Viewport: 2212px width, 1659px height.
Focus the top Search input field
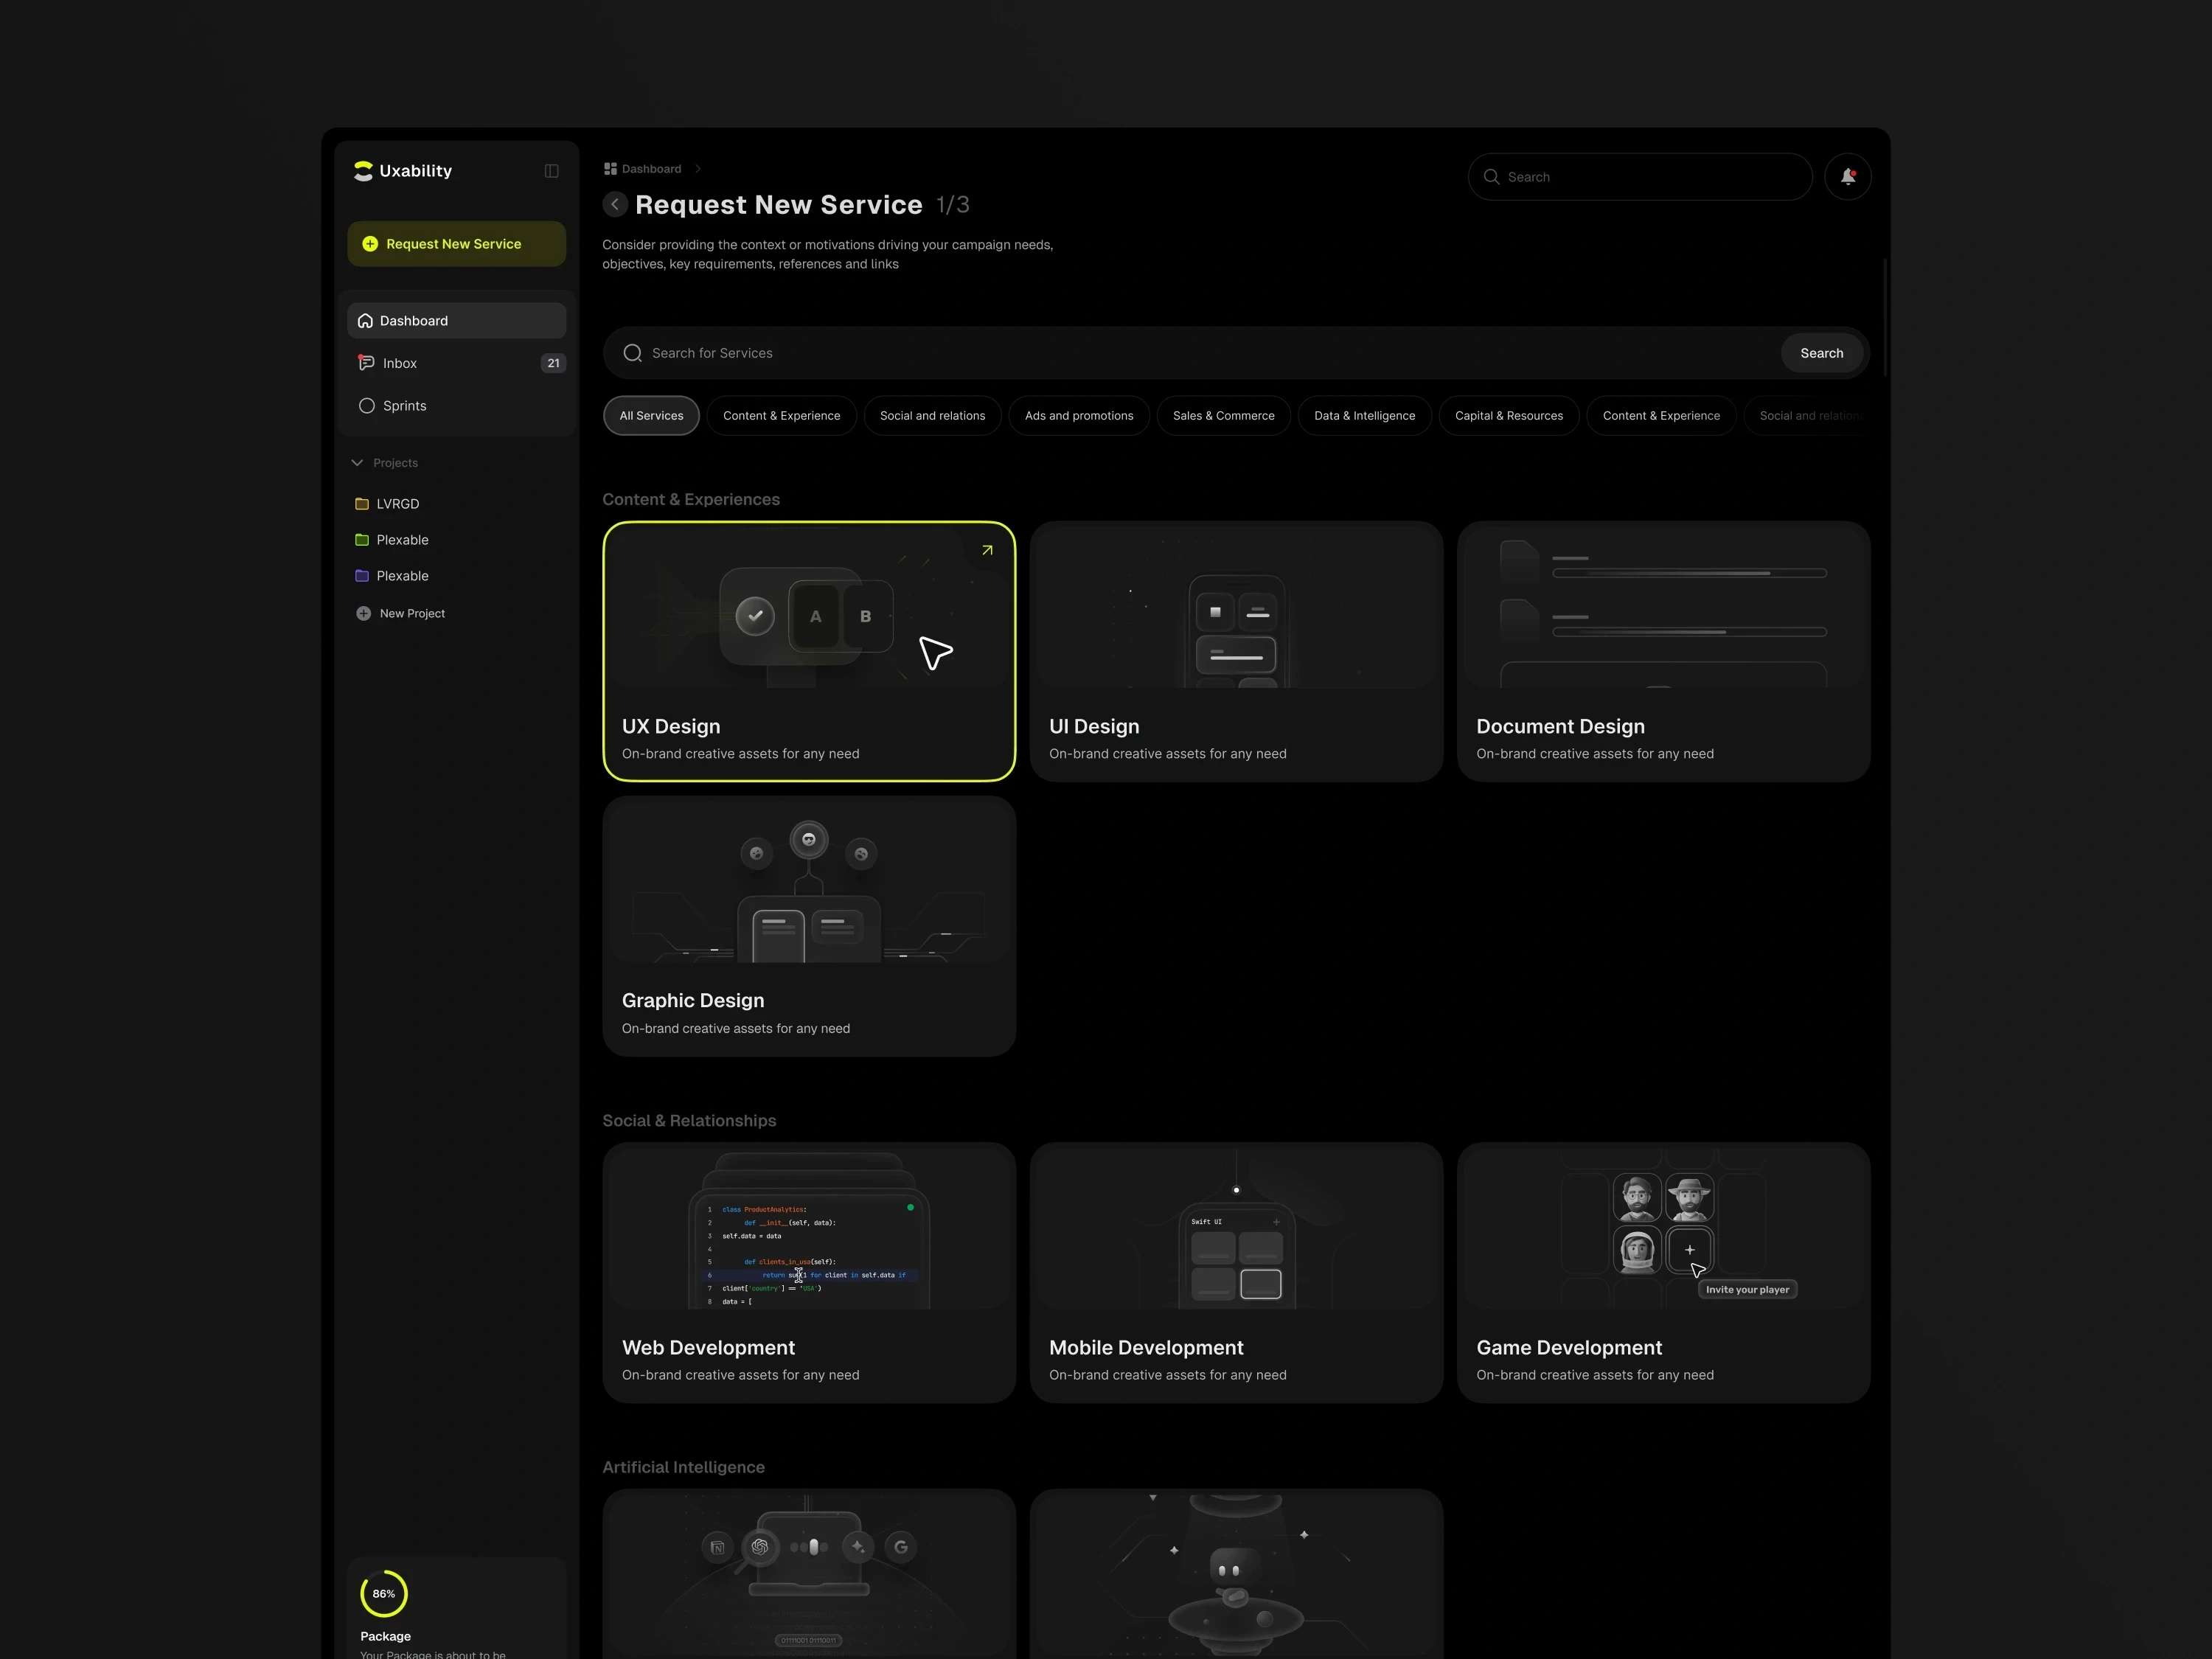click(1640, 177)
